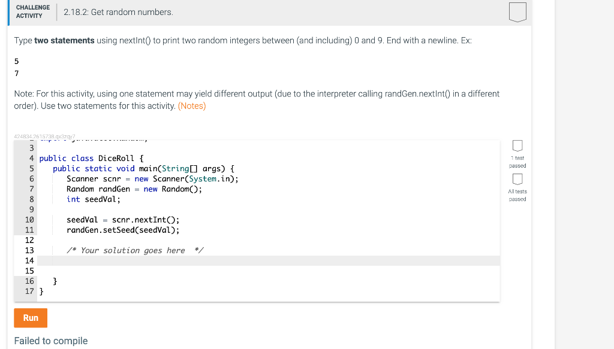Click line number 4 beside the class declaration
614x349 pixels.
coord(31,158)
